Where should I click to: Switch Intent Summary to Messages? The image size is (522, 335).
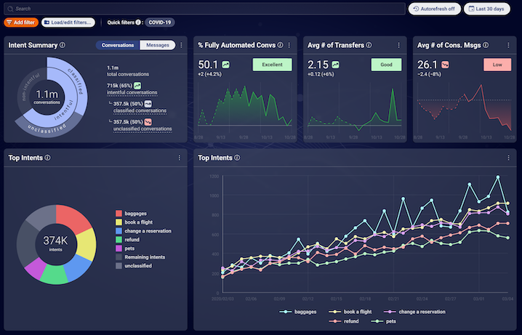click(x=158, y=45)
